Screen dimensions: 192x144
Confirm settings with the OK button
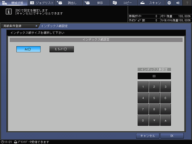[x=172, y=136]
